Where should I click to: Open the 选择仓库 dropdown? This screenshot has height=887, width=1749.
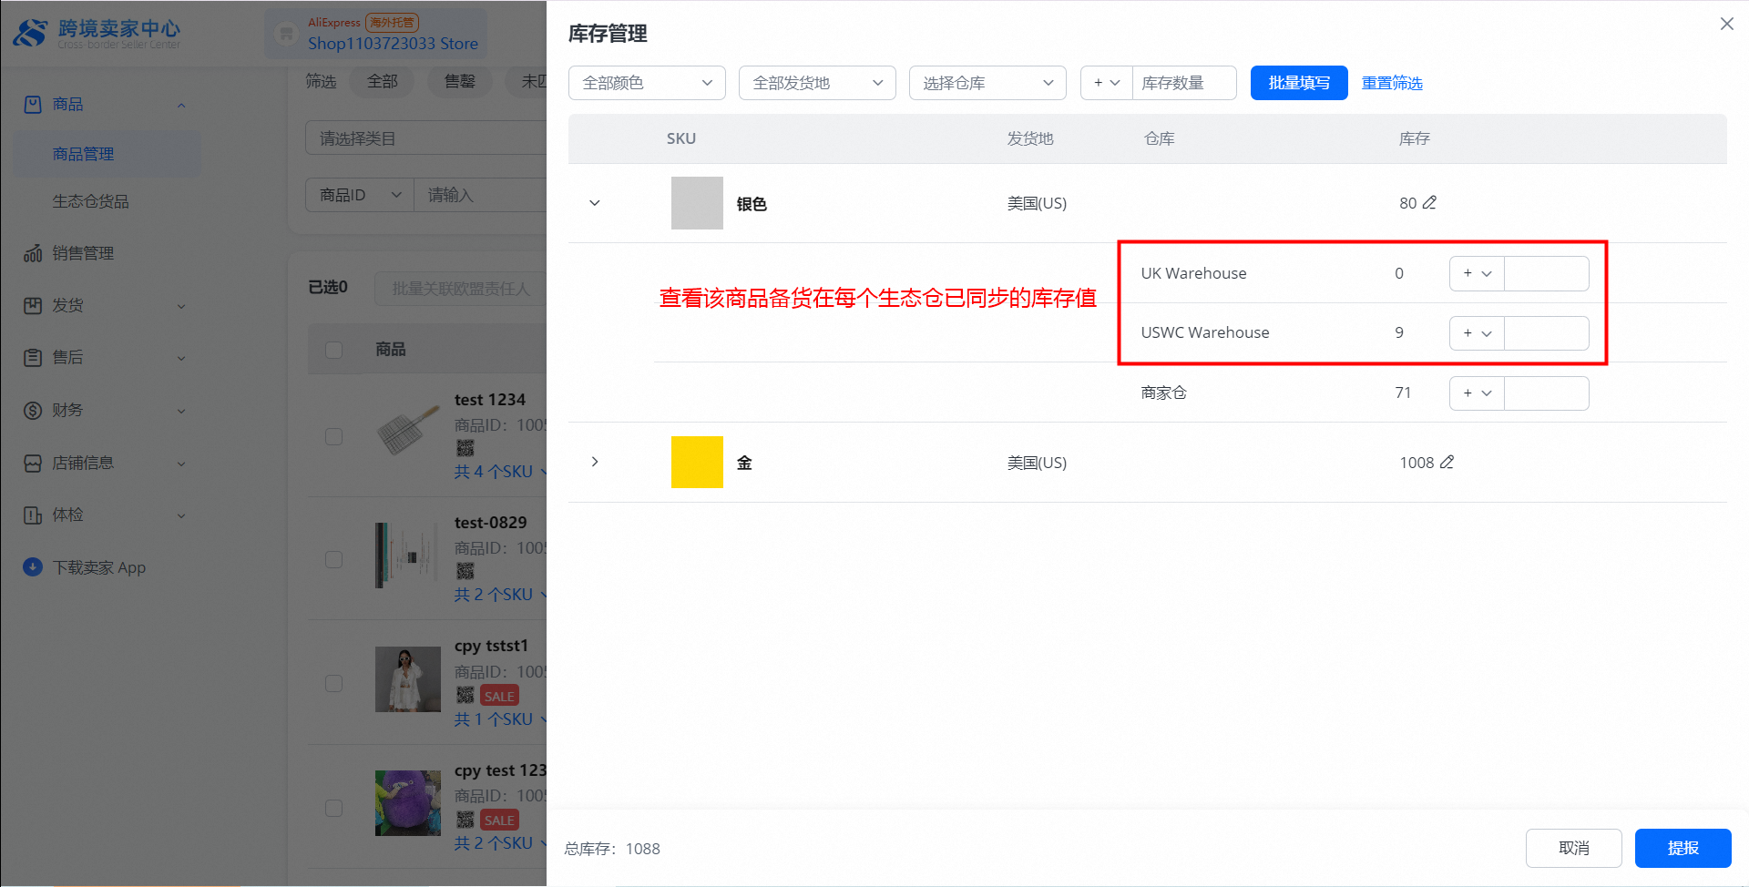pyautogui.click(x=987, y=83)
